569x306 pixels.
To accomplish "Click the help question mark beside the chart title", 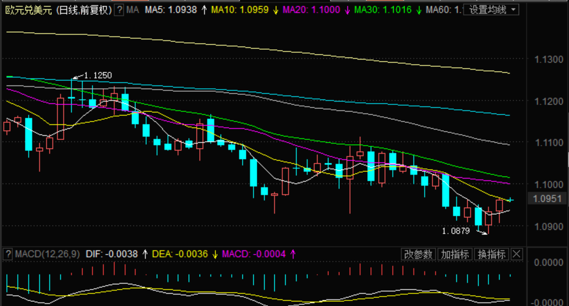I will click(119, 10).
